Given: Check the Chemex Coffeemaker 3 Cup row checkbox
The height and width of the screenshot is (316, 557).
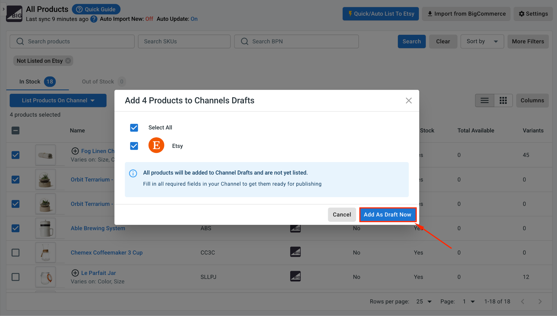Looking at the screenshot, I should (16, 253).
